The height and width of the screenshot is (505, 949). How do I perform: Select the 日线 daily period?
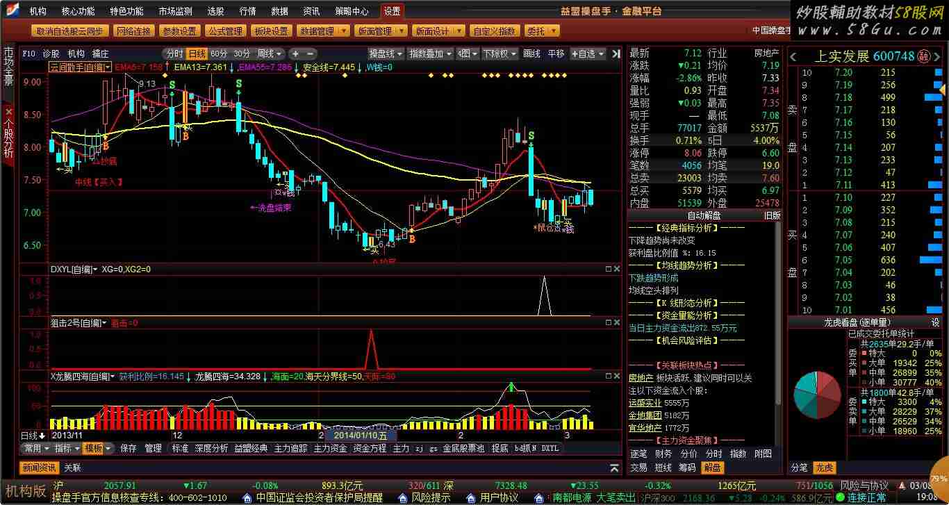pos(197,53)
